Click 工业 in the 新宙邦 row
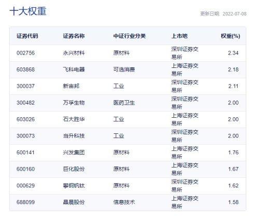This screenshot has height=221, width=259. 119,86
